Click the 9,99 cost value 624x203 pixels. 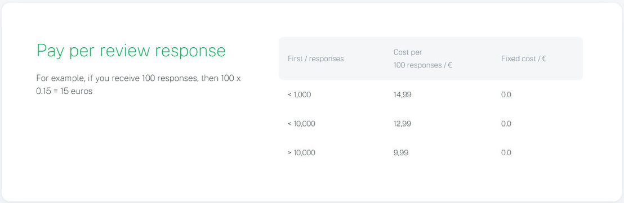click(x=401, y=153)
